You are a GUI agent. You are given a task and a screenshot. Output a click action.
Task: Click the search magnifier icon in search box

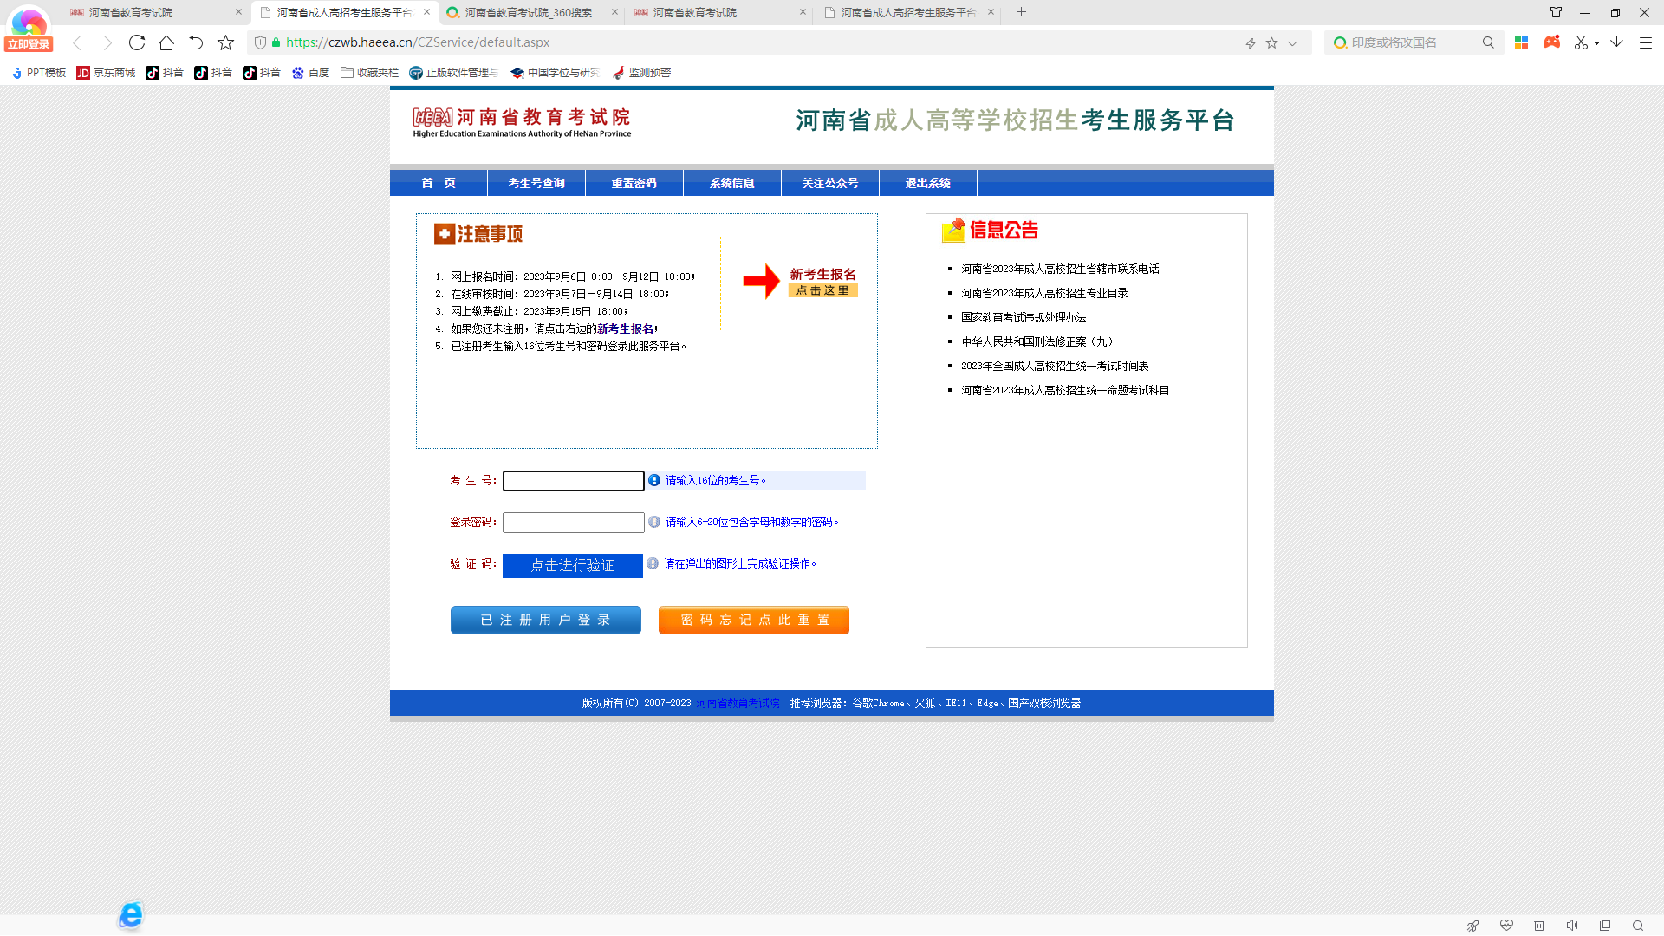tap(1488, 42)
